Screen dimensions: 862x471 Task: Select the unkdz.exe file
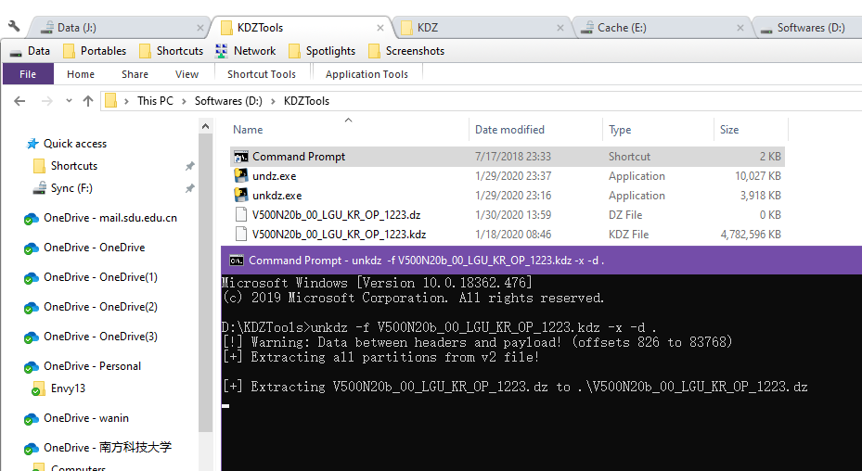(x=507, y=196)
